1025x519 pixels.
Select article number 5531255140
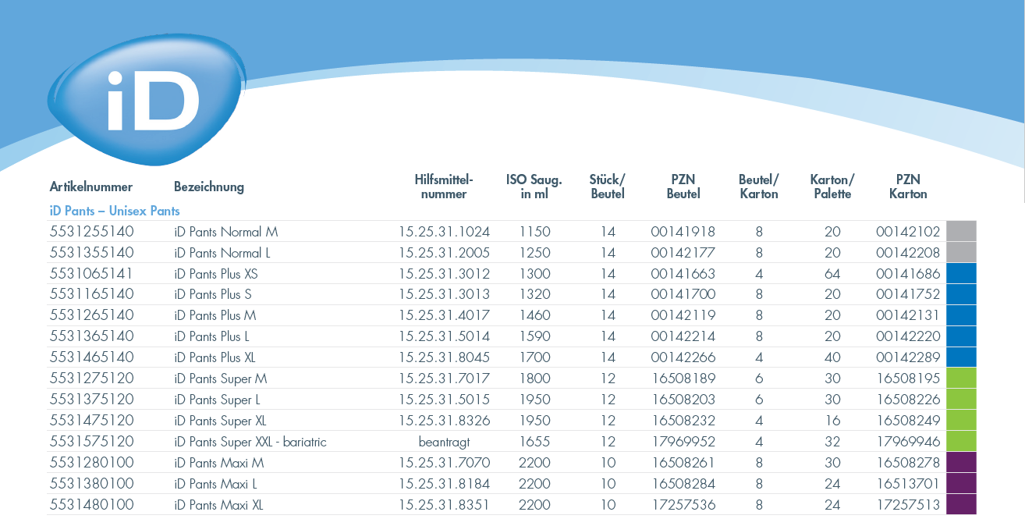tap(92, 232)
